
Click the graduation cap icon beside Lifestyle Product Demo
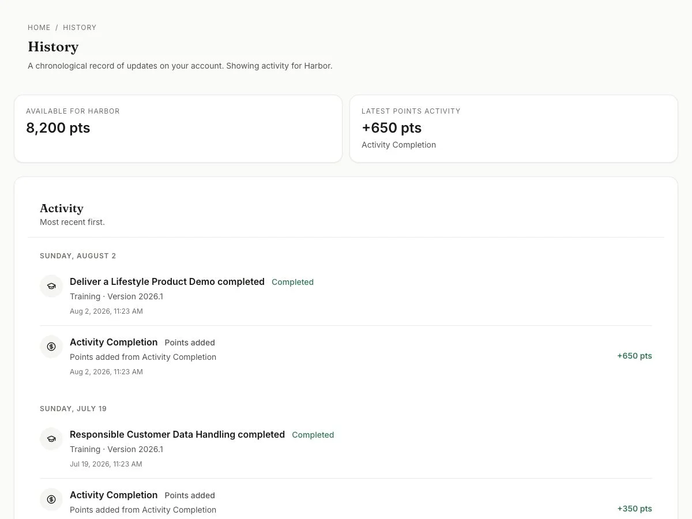coord(51,286)
